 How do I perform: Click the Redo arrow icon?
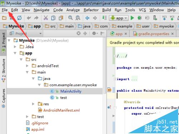(37, 18)
